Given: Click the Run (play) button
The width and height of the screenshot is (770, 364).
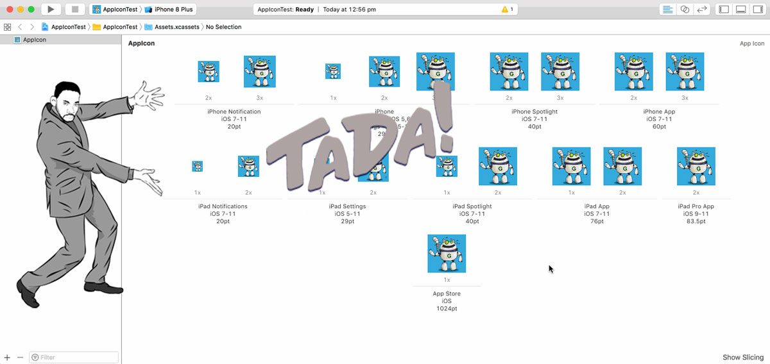Looking at the screenshot, I should (x=51, y=10).
